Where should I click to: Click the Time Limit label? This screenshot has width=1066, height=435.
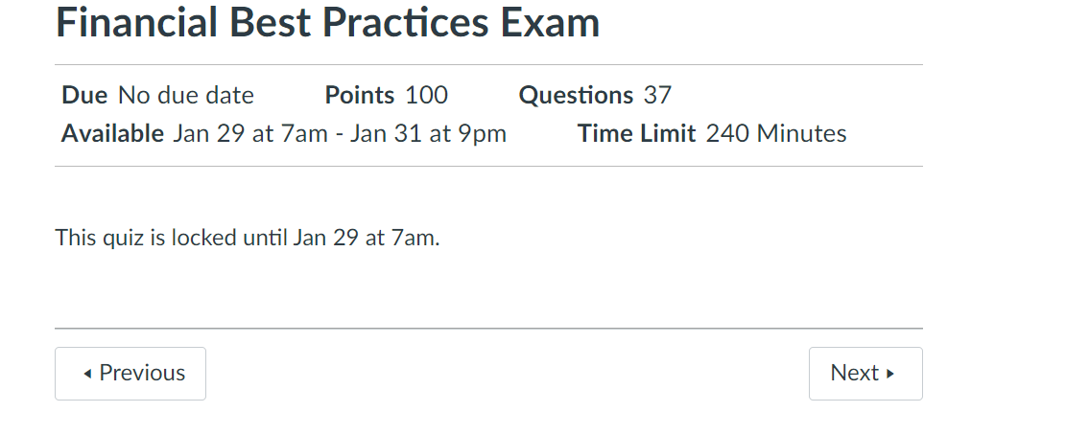click(636, 133)
